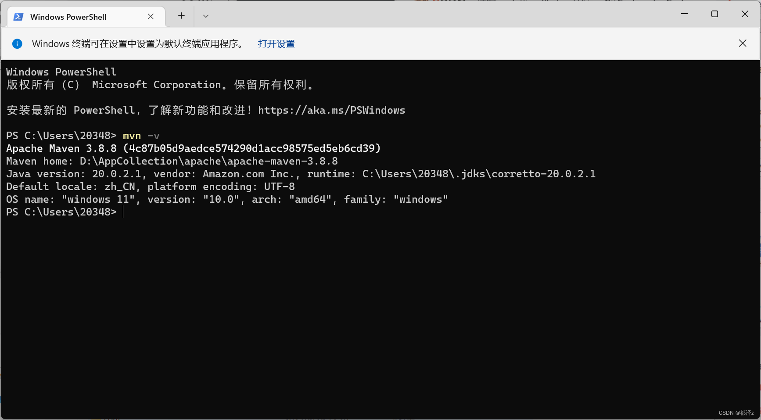Place cursor at the PowerShell command prompt
The height and width of the screenshot is (420, 761).
coord(124,212)
